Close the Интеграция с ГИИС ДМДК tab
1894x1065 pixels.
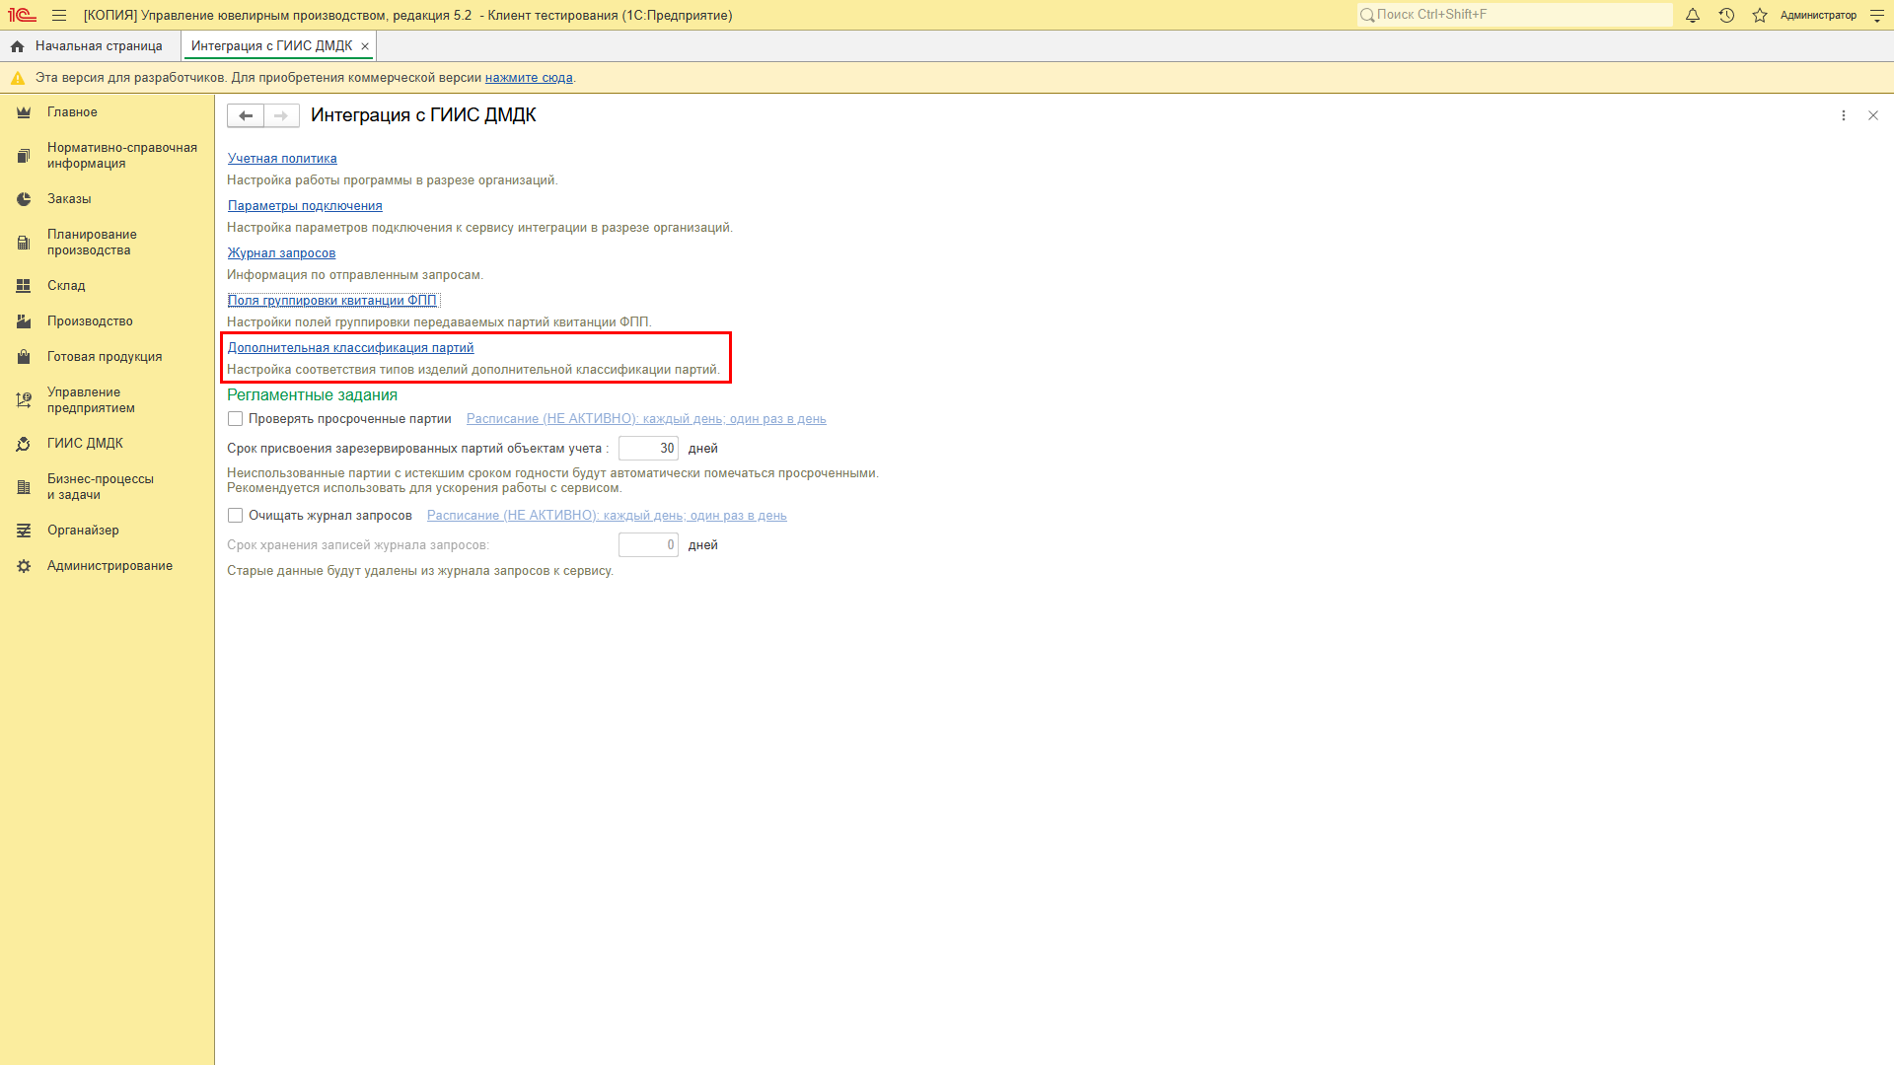pyautogui.click(x=365, y=46)
